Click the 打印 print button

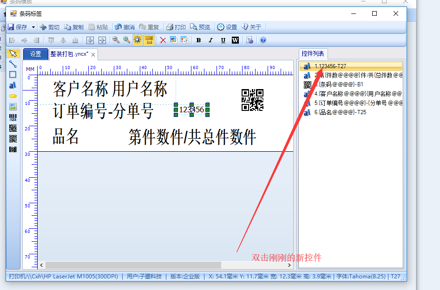[176, 27]
